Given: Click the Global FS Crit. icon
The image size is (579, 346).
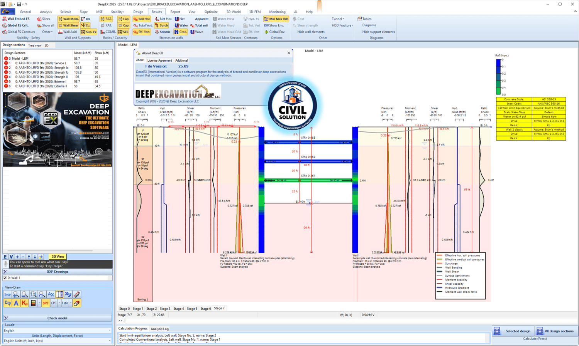Looking at the screenshot, I should point(5,25).
